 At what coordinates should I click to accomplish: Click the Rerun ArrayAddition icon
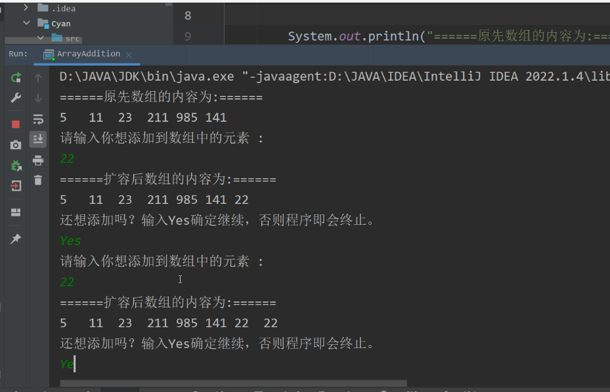(x=16, y=78)
